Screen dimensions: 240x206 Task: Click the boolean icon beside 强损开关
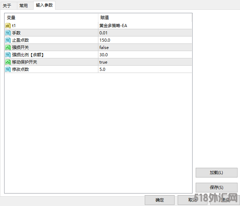(8, 48)
